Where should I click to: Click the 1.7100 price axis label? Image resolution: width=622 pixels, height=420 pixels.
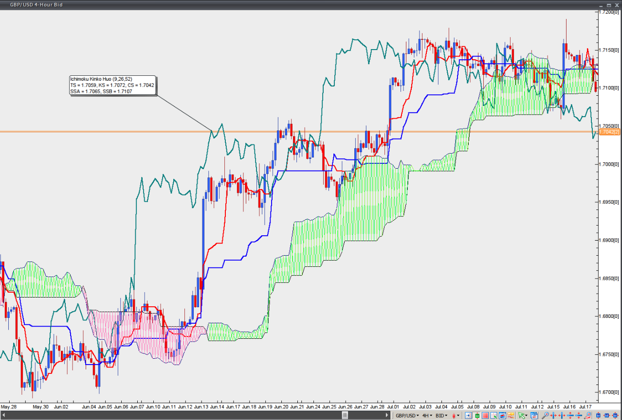tap(608, 87)
